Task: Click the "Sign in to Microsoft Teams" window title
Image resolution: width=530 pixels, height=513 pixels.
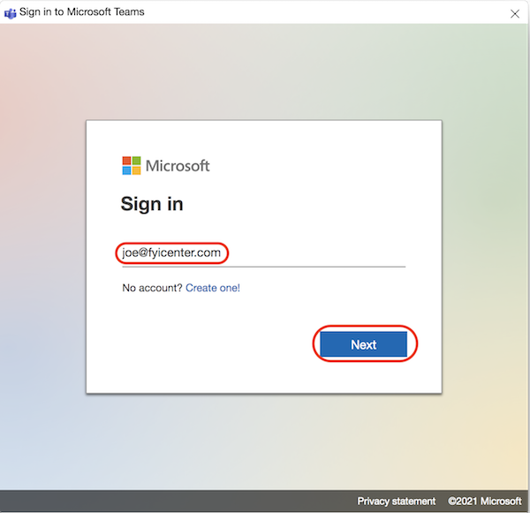Action: tap(84, 12)
